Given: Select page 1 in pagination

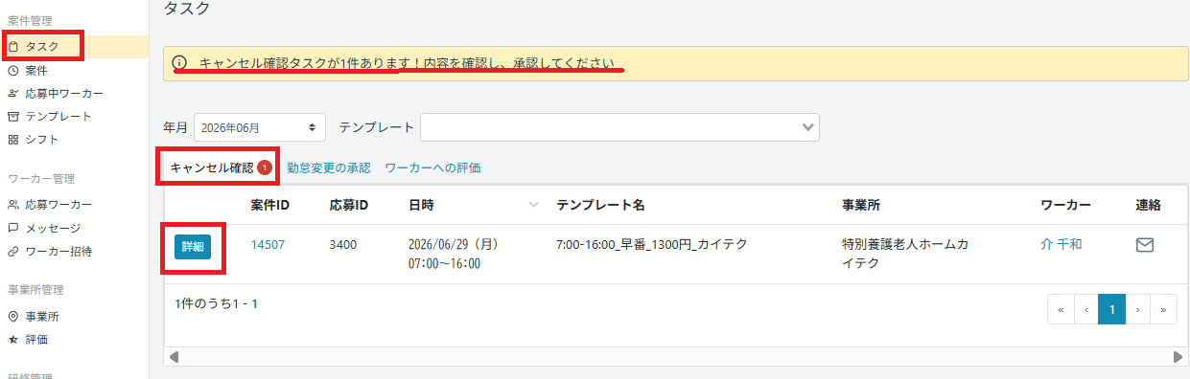Looking at the screenshot, I should pyautogui.click(x=1111, y=309).
